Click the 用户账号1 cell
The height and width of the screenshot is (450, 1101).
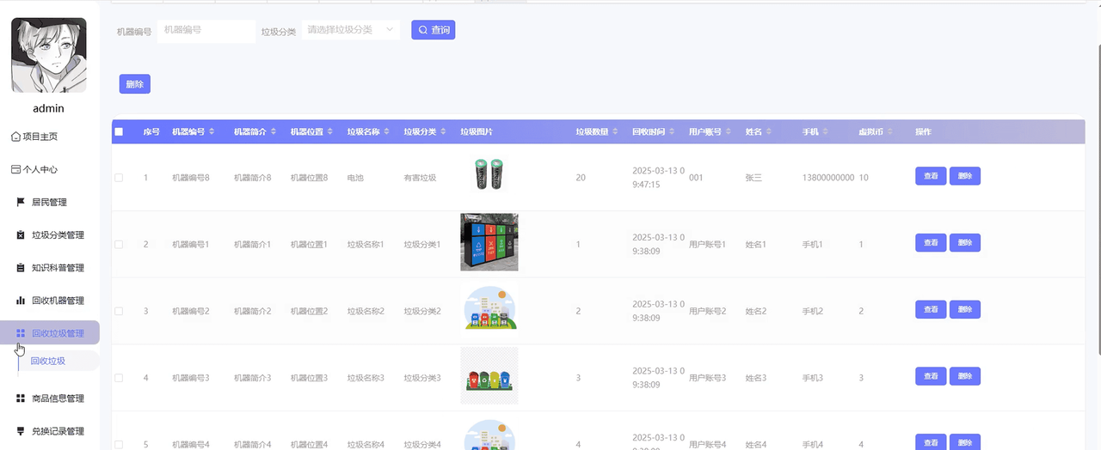708,245
